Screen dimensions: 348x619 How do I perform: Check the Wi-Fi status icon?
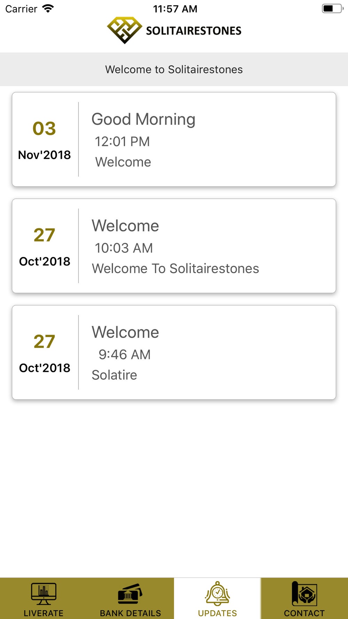pyautogui.click(x=48, y=9)
